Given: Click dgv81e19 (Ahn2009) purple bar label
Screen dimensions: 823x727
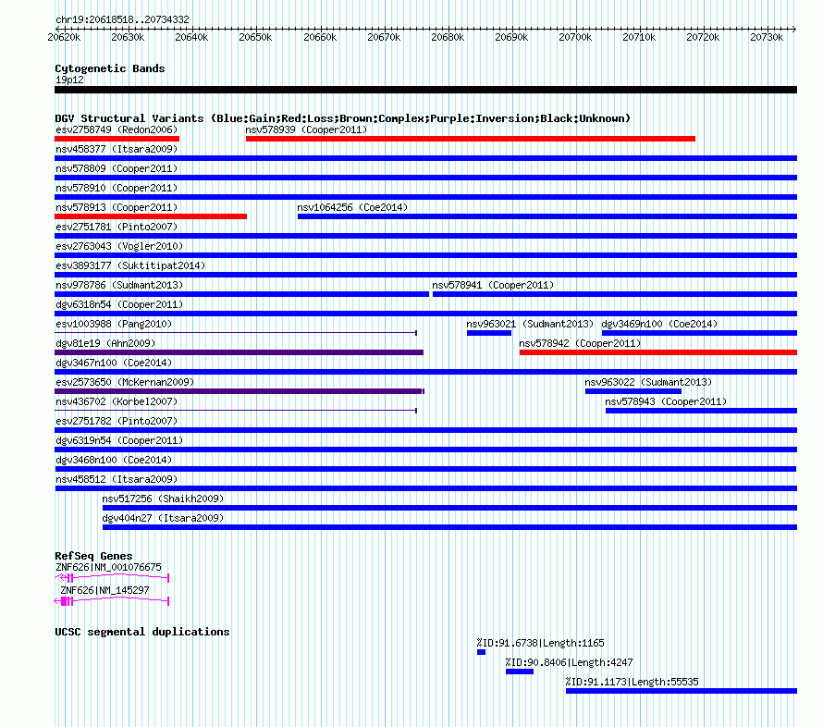Looking at the screenshot, I should (x=105, y=343).
